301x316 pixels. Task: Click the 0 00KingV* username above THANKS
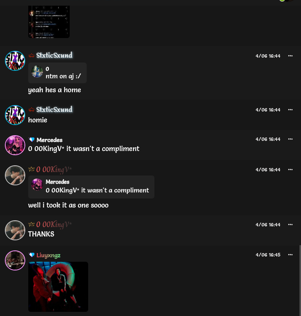coord(54,224)
